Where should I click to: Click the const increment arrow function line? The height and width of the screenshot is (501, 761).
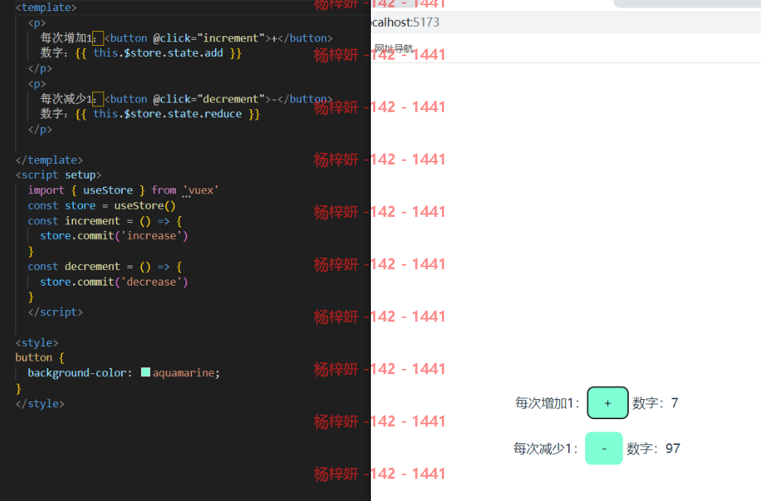coord(105,221)
